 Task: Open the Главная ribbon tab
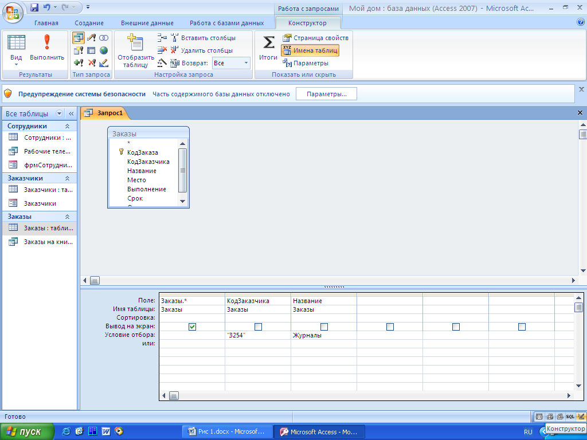click(46, 23)
